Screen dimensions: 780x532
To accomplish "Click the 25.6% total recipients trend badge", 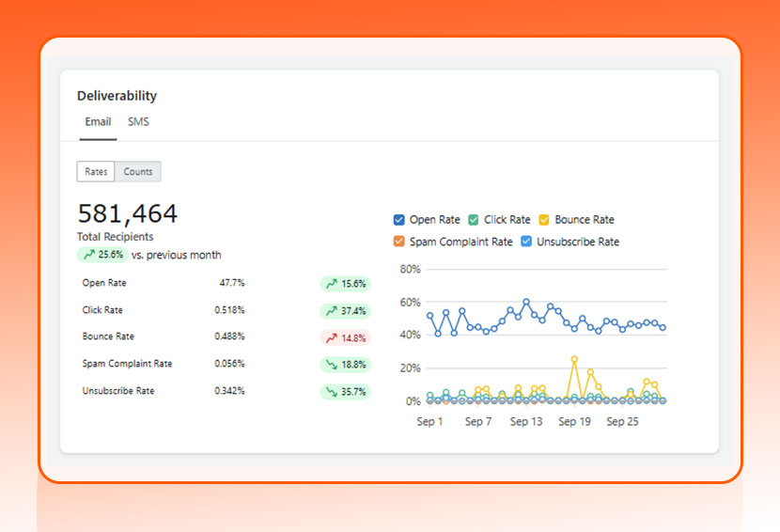I will (102, 255).
